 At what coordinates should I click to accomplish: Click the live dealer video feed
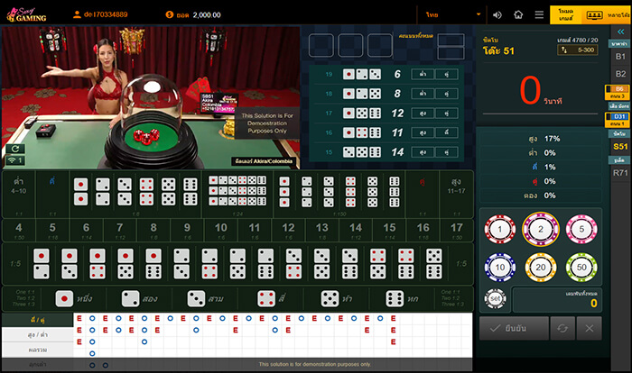coord(151,97)
